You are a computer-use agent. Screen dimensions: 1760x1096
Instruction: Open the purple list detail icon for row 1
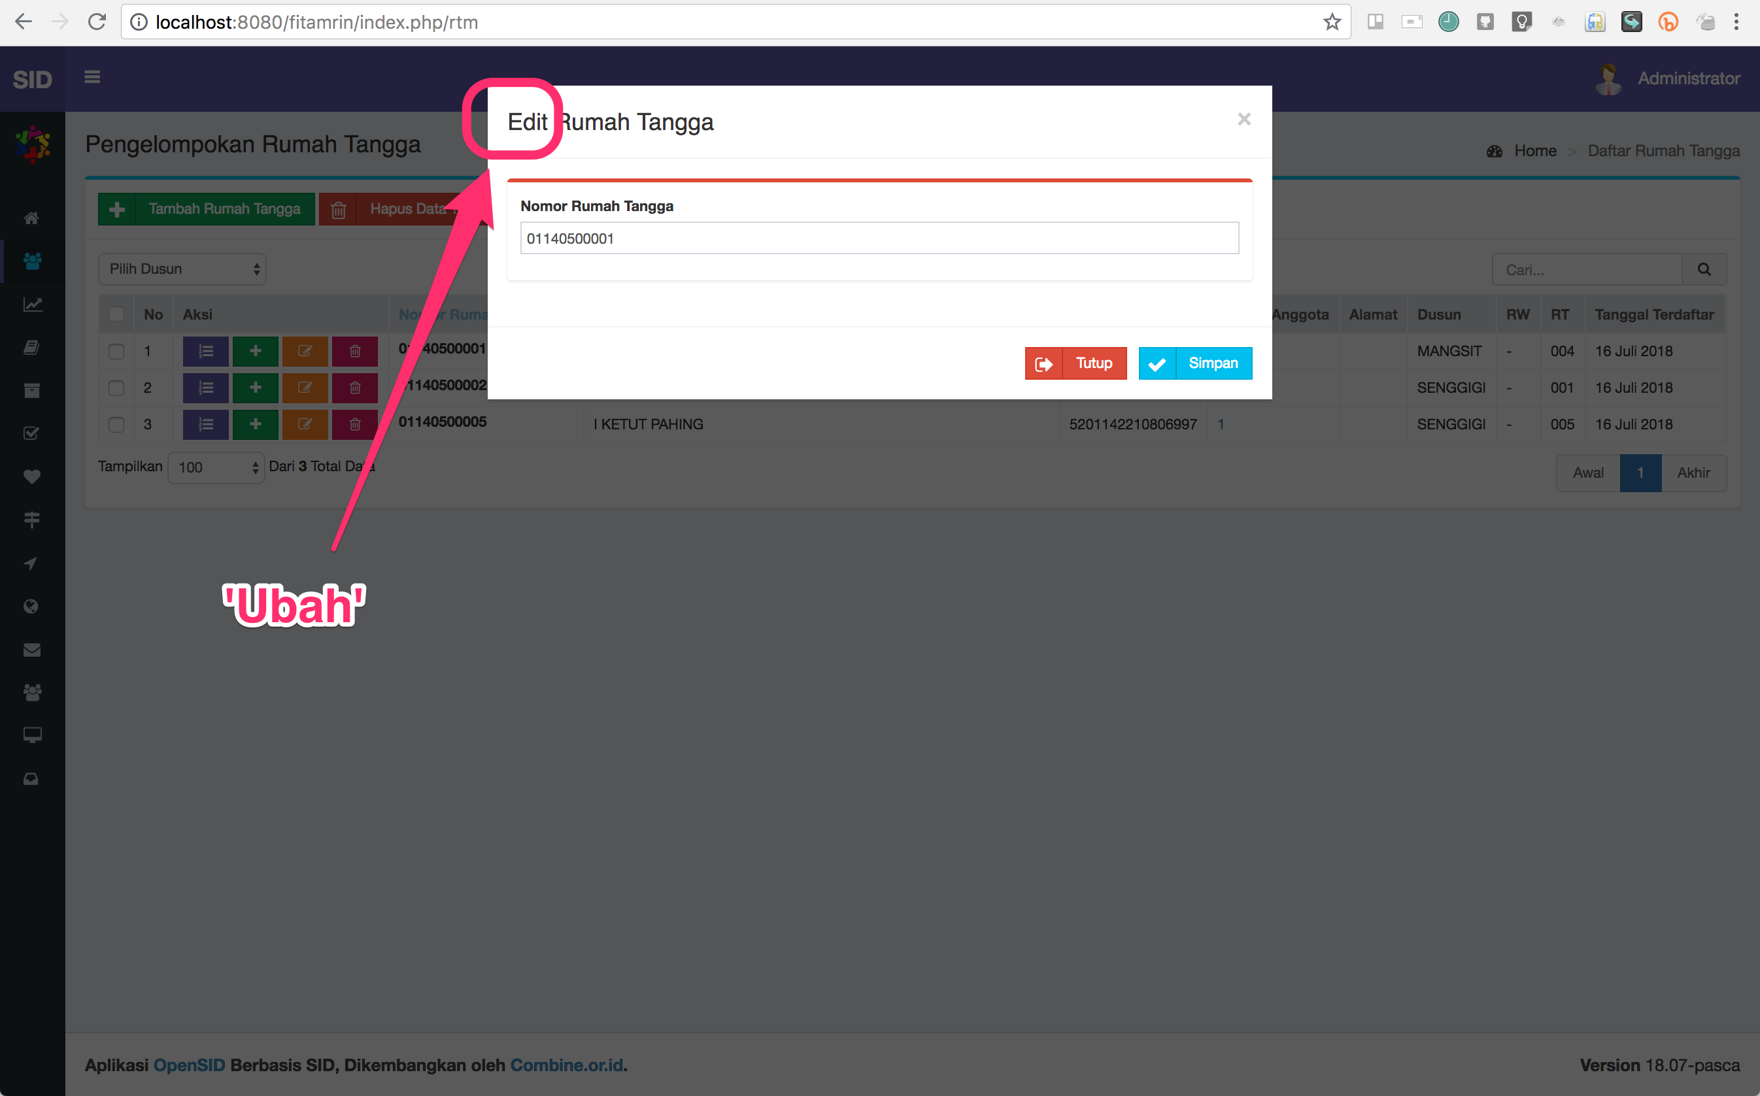click(x=205, y=351)
